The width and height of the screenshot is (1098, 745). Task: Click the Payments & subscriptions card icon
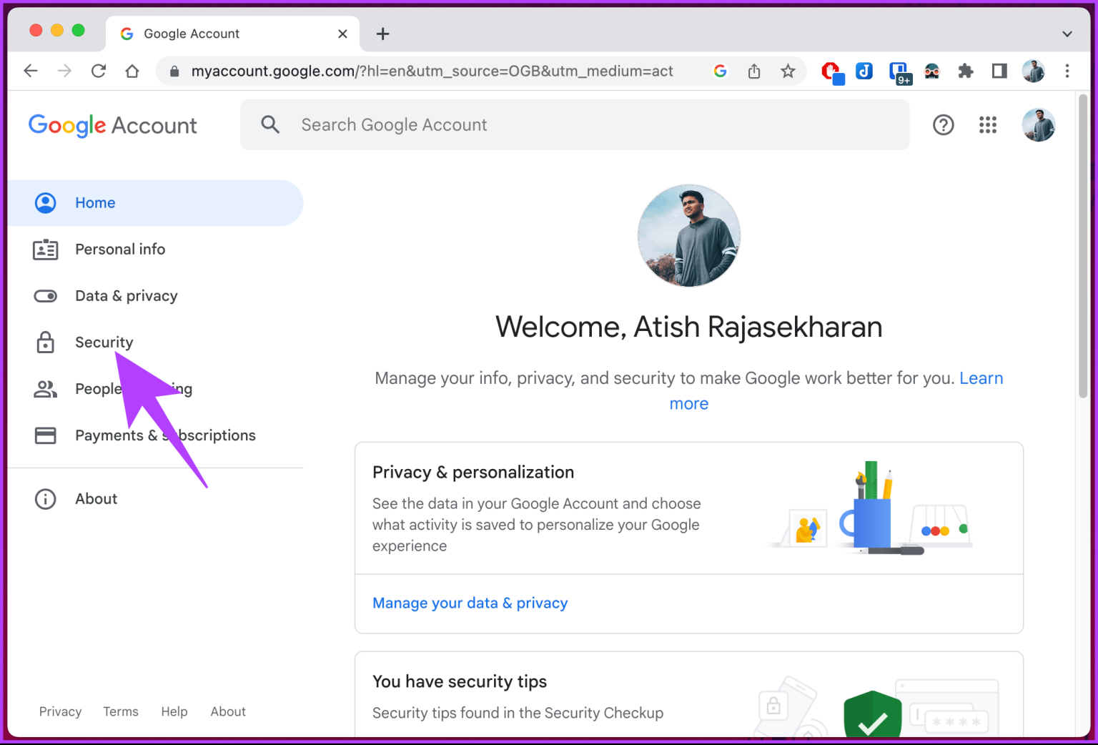[x=45, y=435]
